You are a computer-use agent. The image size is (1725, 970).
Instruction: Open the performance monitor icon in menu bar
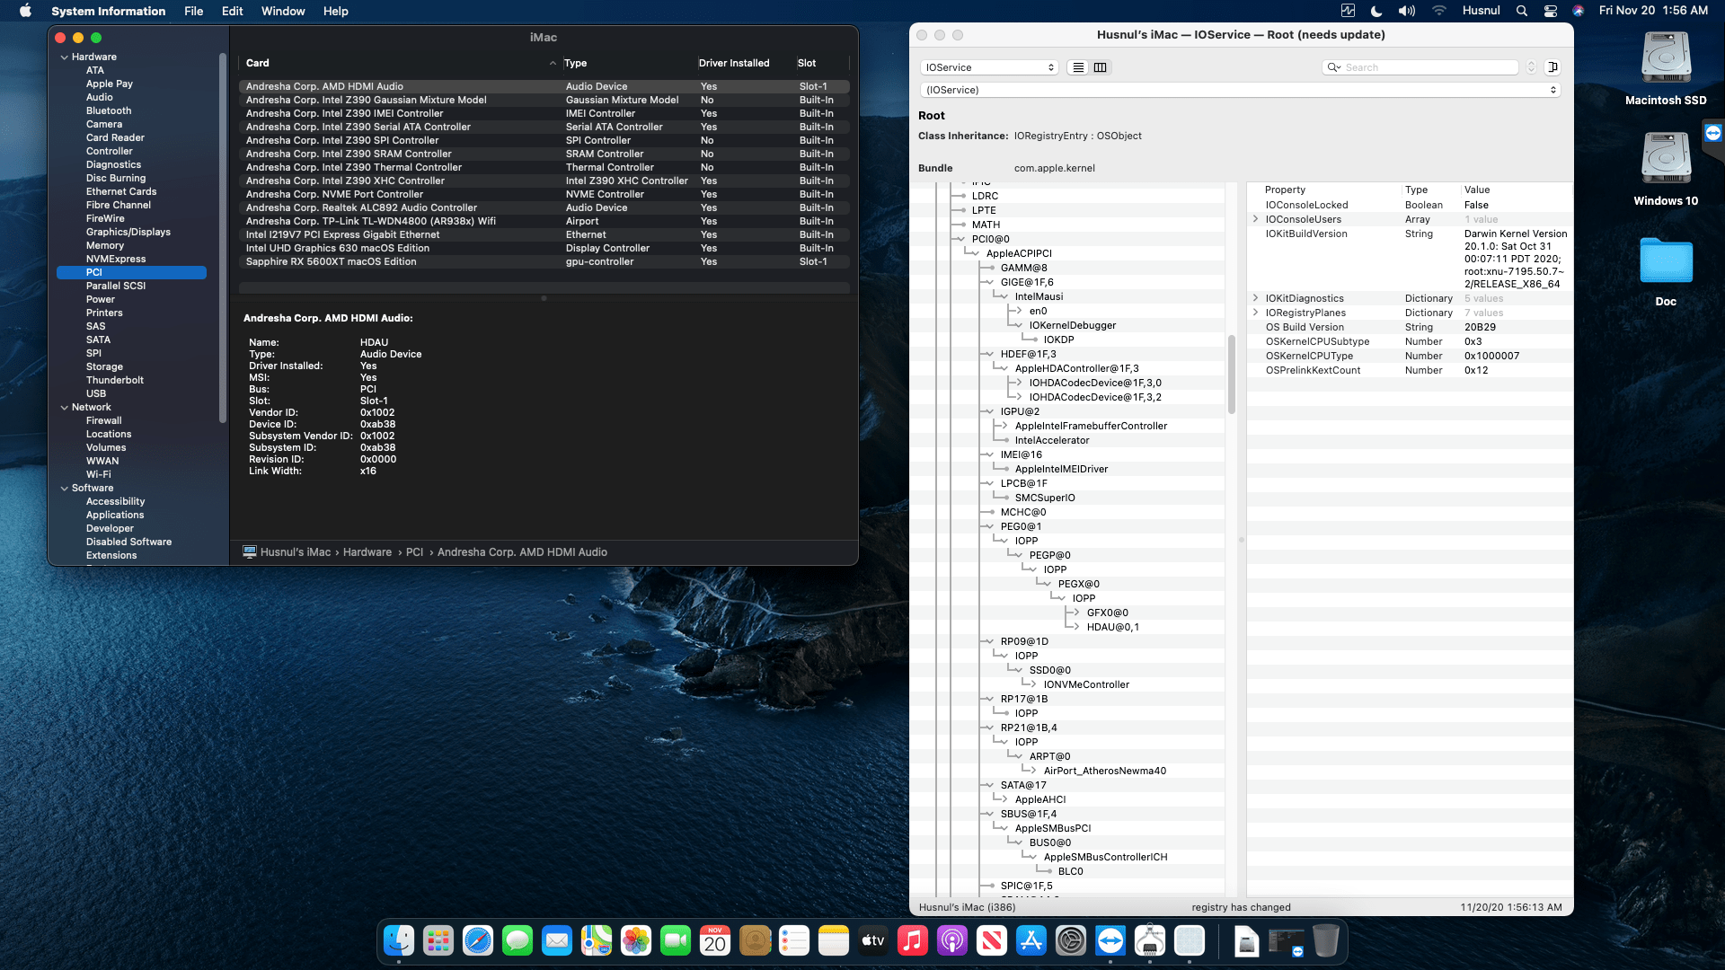(1349, 10)
